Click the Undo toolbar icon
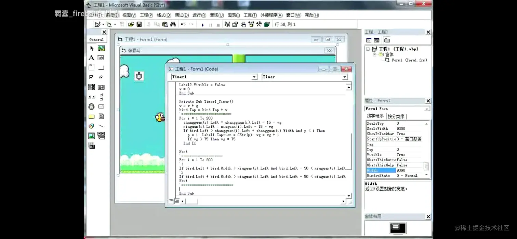 (183, 24)
